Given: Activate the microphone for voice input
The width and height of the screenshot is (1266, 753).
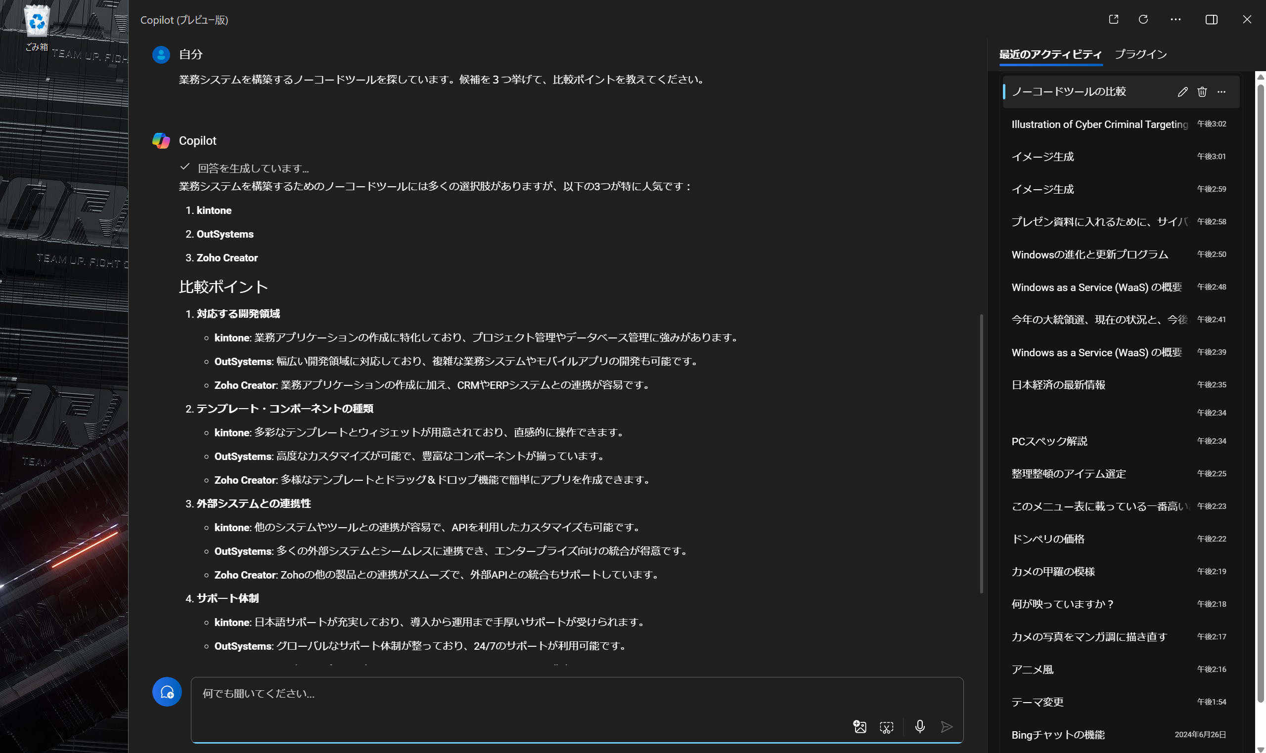Looking at the screenshot, I should [x=920, y=727].
